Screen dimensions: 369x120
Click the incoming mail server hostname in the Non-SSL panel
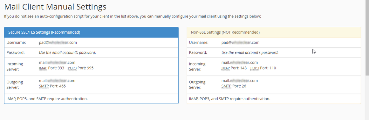[x=240, y=63]
